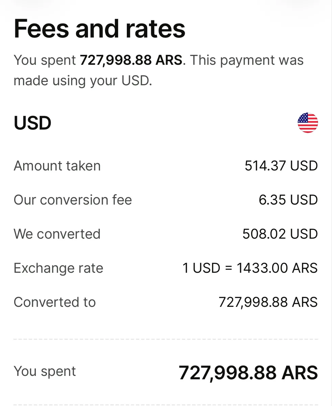This screenshot has height=406, width=332.
Task: Select the Converted to label
Action: click(55, 302)
